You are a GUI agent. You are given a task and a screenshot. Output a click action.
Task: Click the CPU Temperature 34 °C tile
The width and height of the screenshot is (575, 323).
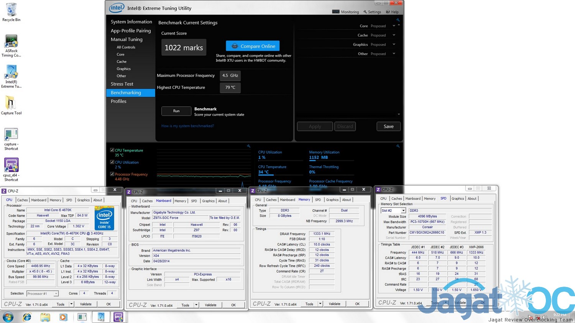(x=280, y=170)
